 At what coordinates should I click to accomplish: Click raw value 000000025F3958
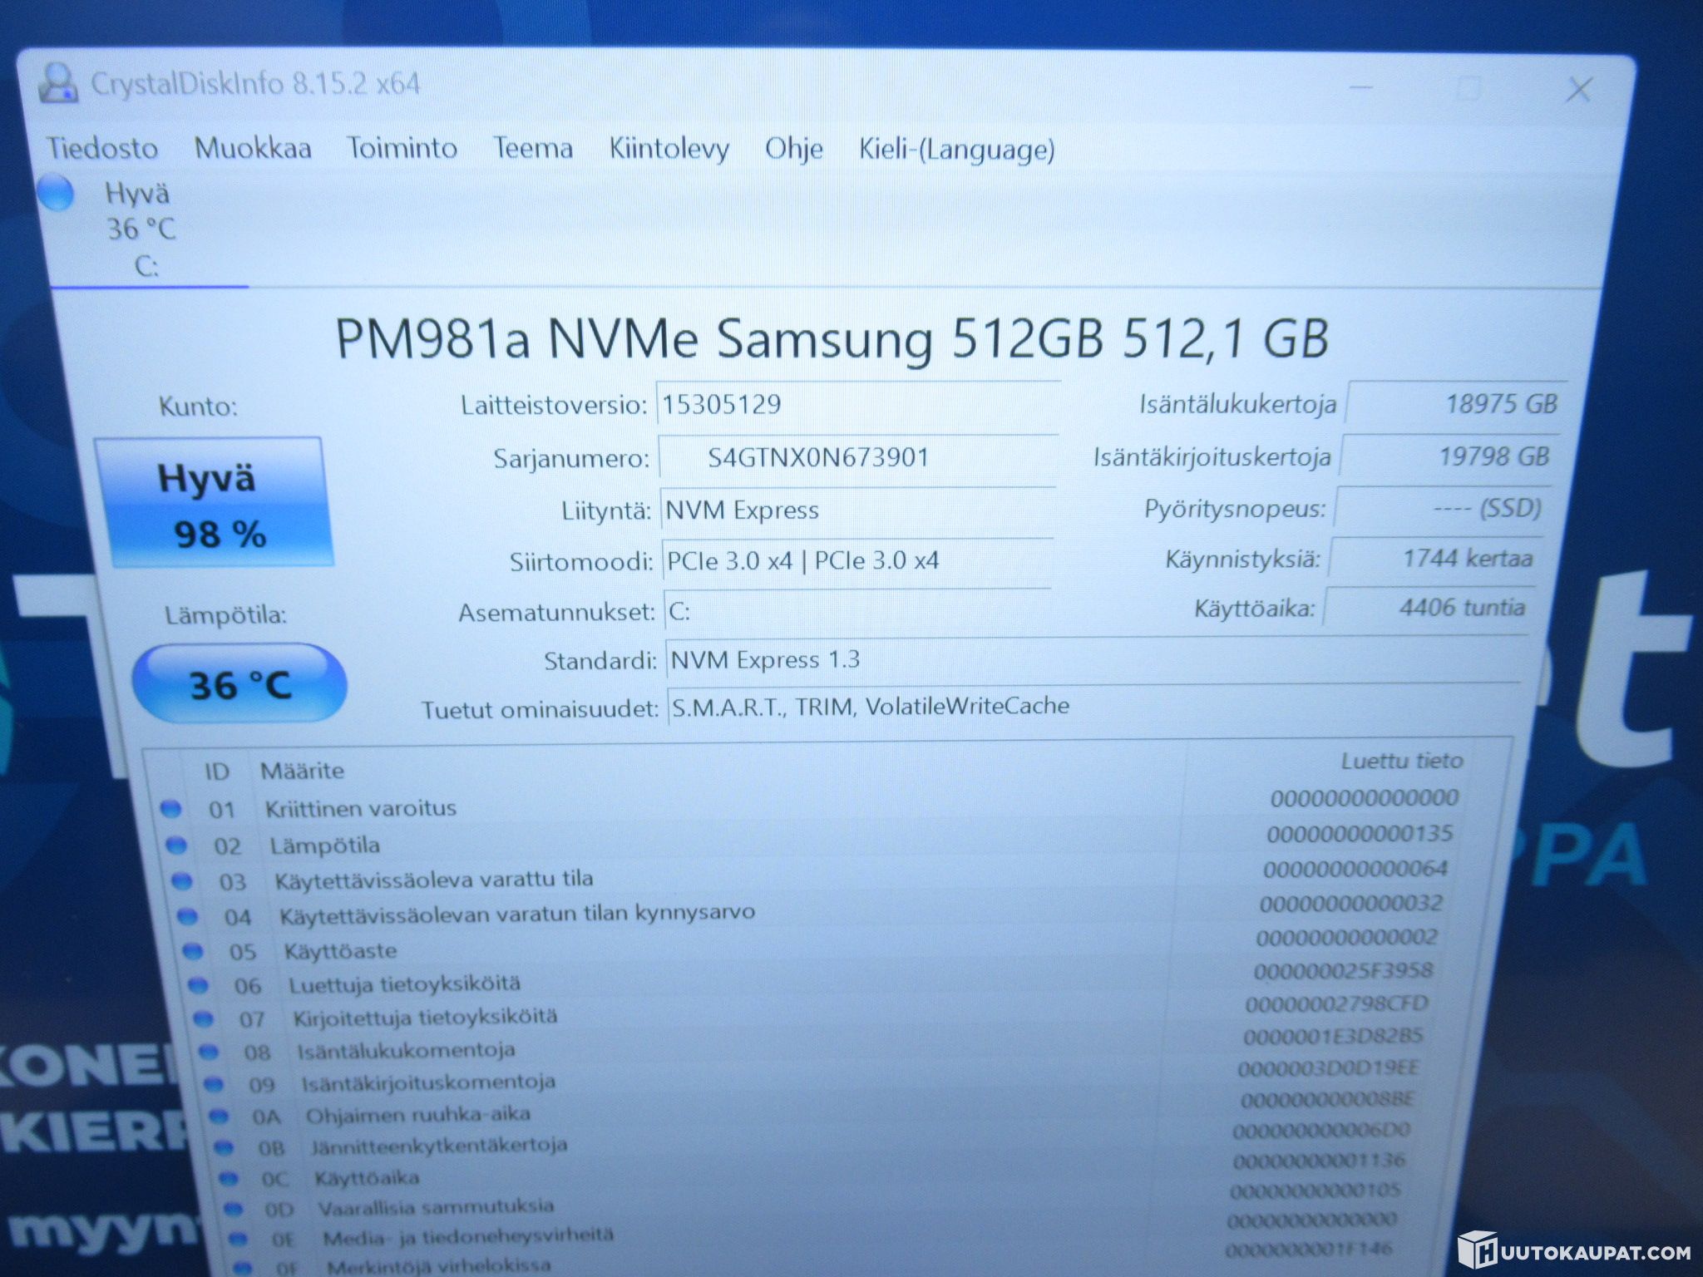[1344, 970]
